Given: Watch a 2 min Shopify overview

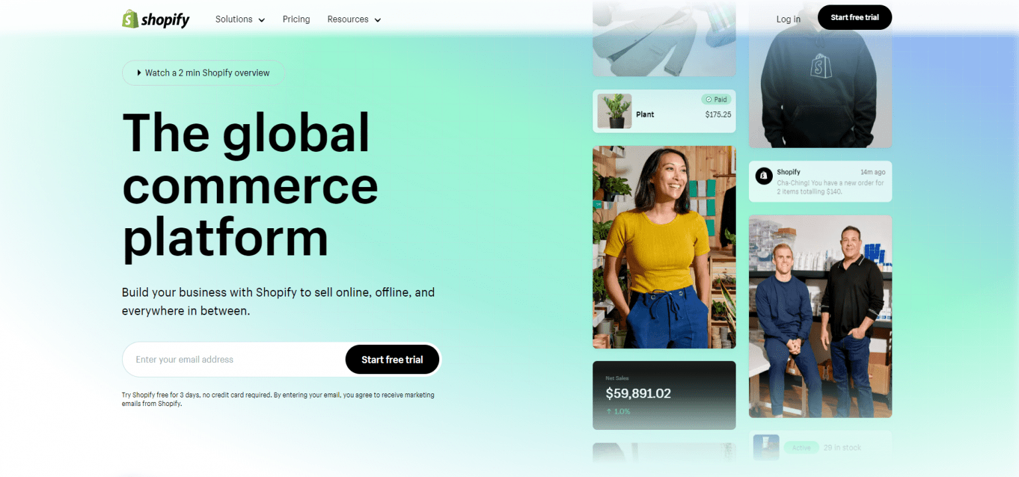Looking at the screenshot, I should point(204,73).
